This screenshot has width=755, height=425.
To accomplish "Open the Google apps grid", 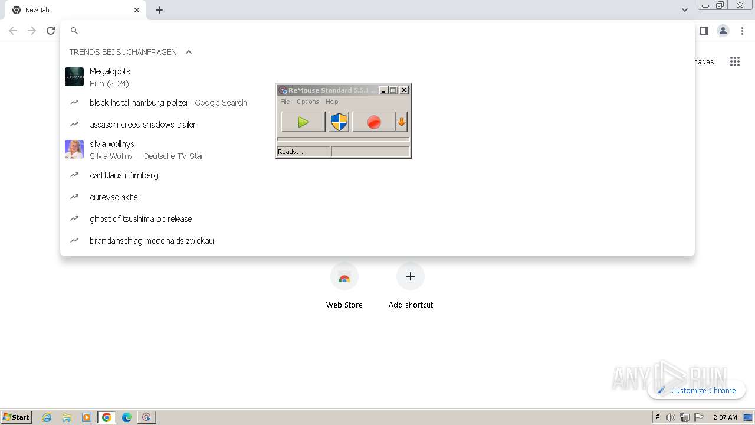I will [734, 61].
